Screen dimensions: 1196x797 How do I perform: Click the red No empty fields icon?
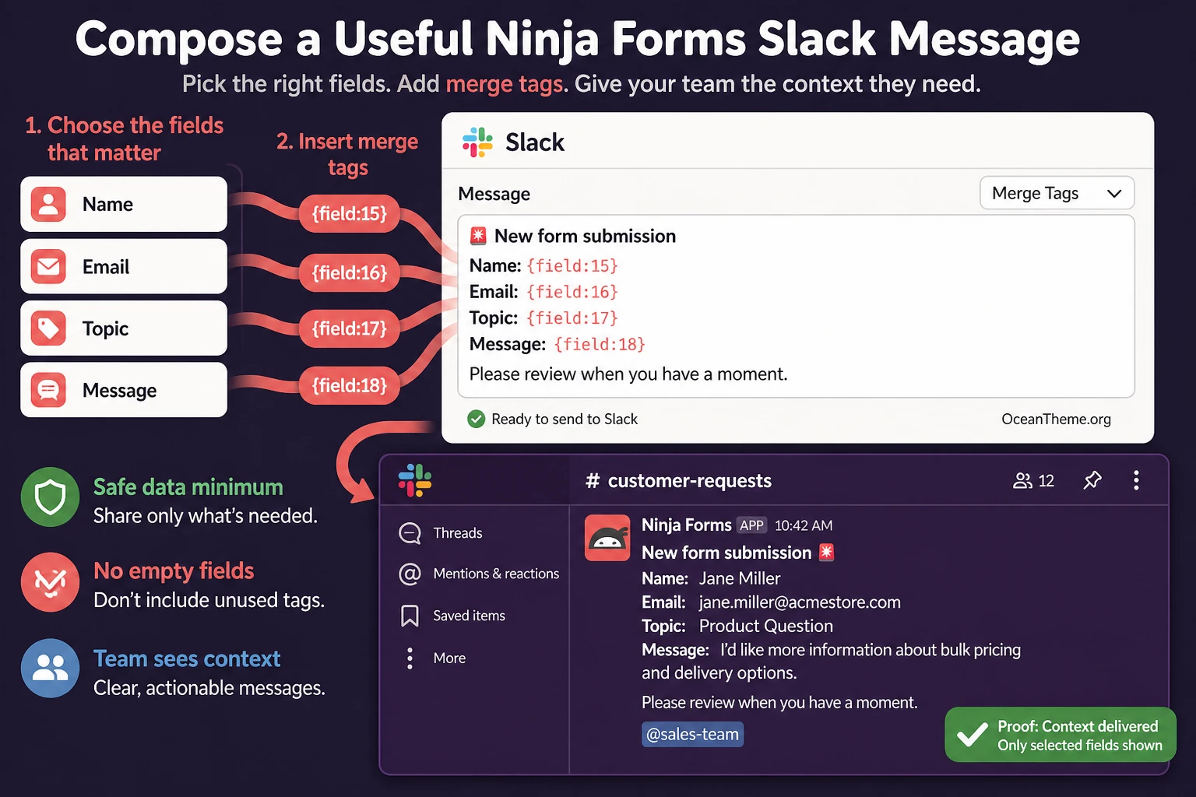[x=50, y=582]
